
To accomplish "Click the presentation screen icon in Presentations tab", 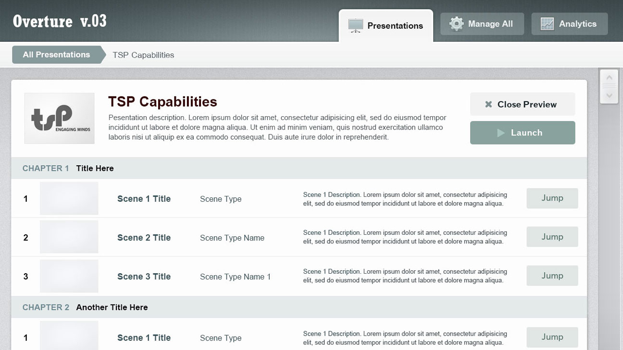I will coord(355,25).
